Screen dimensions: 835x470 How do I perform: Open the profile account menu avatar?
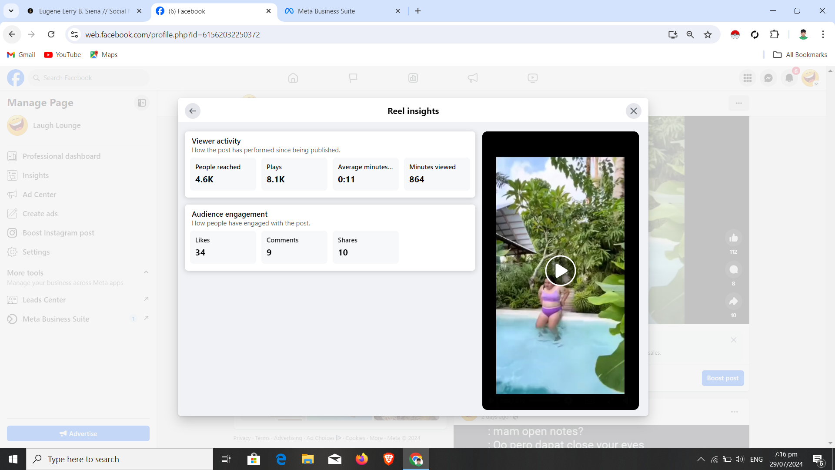pos(810,78)
